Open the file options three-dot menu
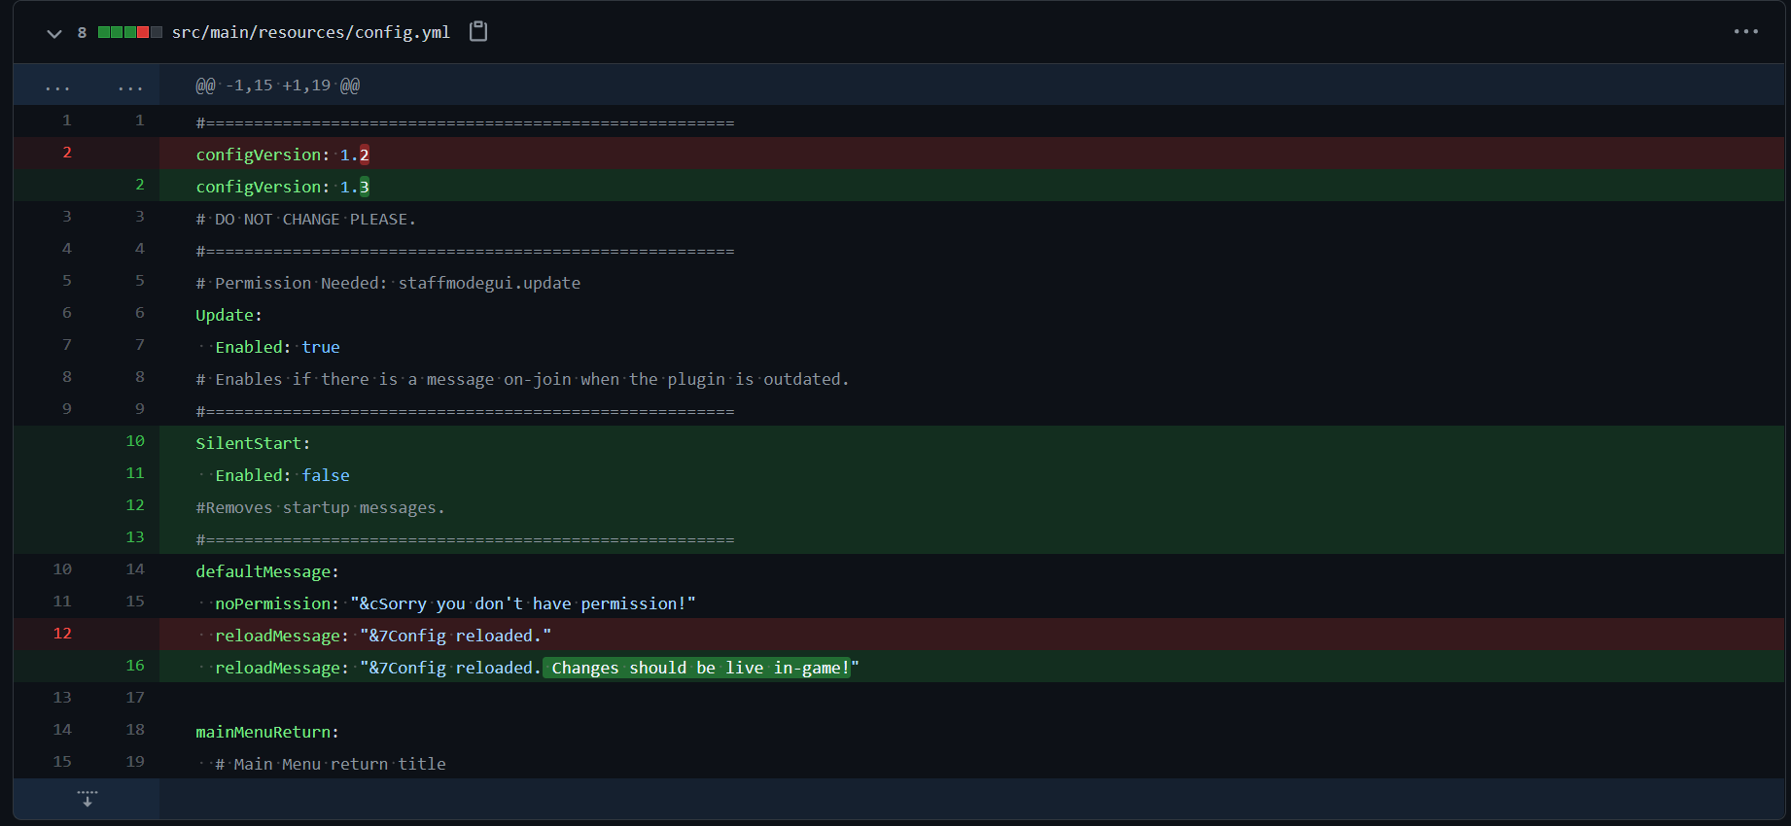This screenshot has height=826, width=1791. [x=1745, y=32]
